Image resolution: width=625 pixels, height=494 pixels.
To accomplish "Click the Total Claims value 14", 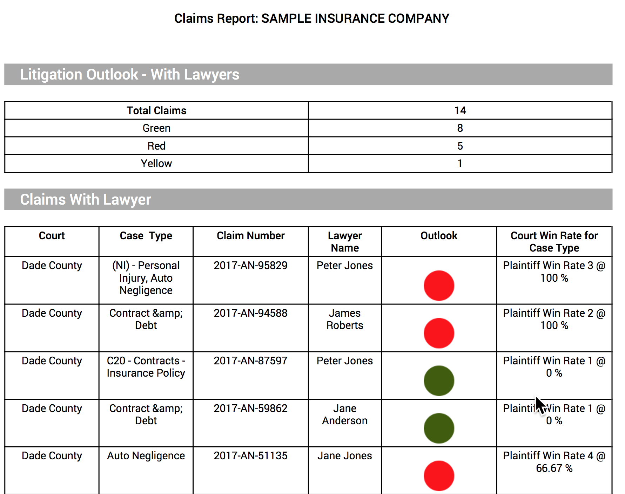I will coord(460,111).
